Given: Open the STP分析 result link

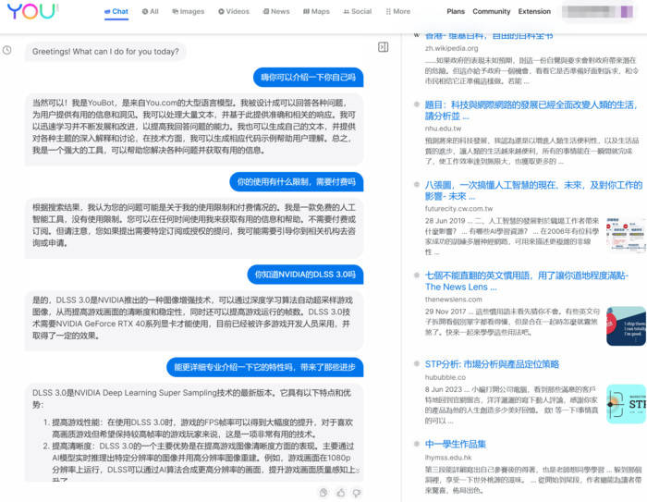Looking at the screenshot, I should click(492, 364).
